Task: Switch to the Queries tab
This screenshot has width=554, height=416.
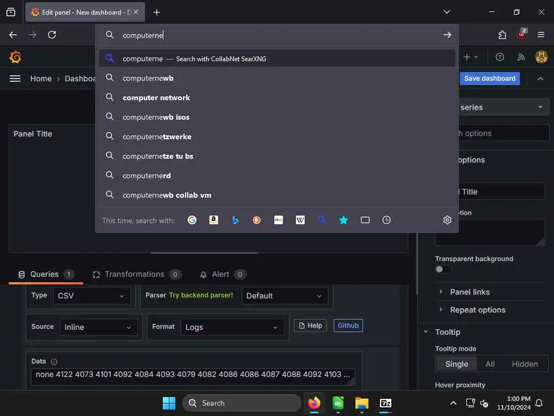Action: coord(46,274)
